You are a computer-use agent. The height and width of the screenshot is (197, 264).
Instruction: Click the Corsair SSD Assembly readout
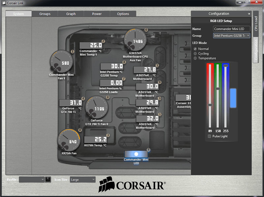183,97
